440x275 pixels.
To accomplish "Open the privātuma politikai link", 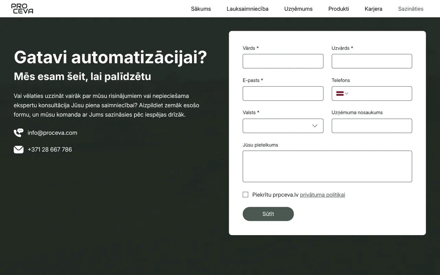I will point(322,195).
